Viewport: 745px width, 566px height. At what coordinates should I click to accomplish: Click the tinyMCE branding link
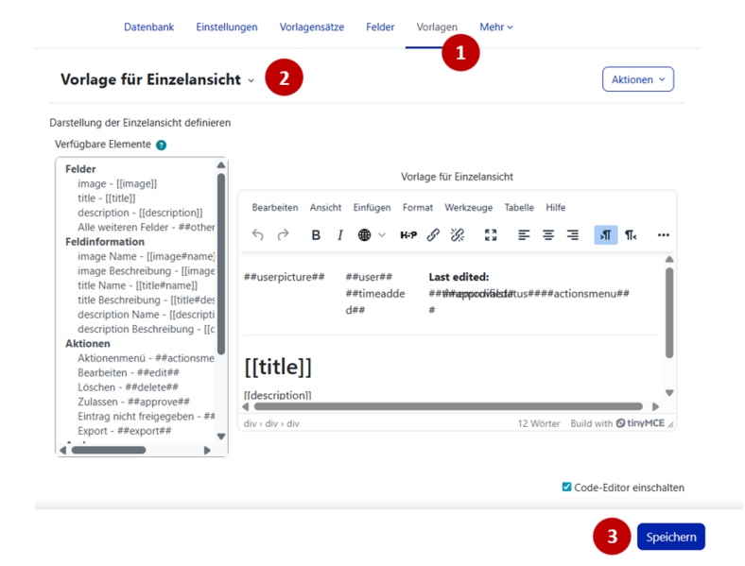click(640, 423)
